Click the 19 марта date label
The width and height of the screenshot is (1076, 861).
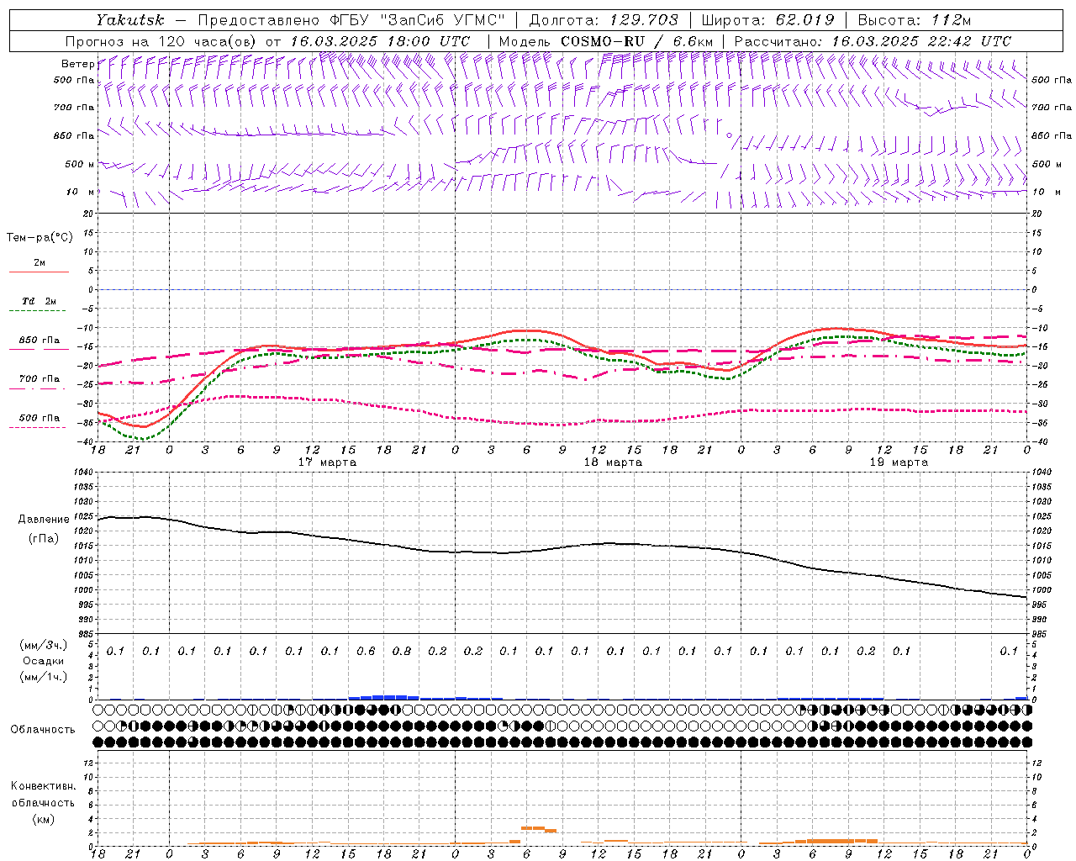pos(899,462)
